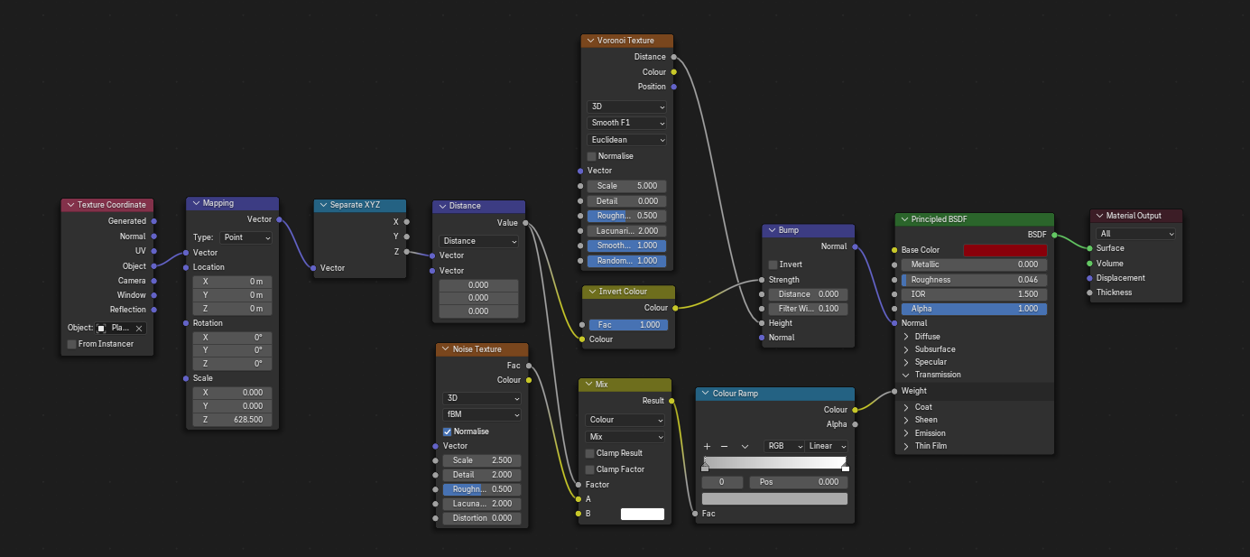The height and width of the screenshot is (557, 1250).
Task: Open the fBM noise type dropdown
Action: [480, 414]
